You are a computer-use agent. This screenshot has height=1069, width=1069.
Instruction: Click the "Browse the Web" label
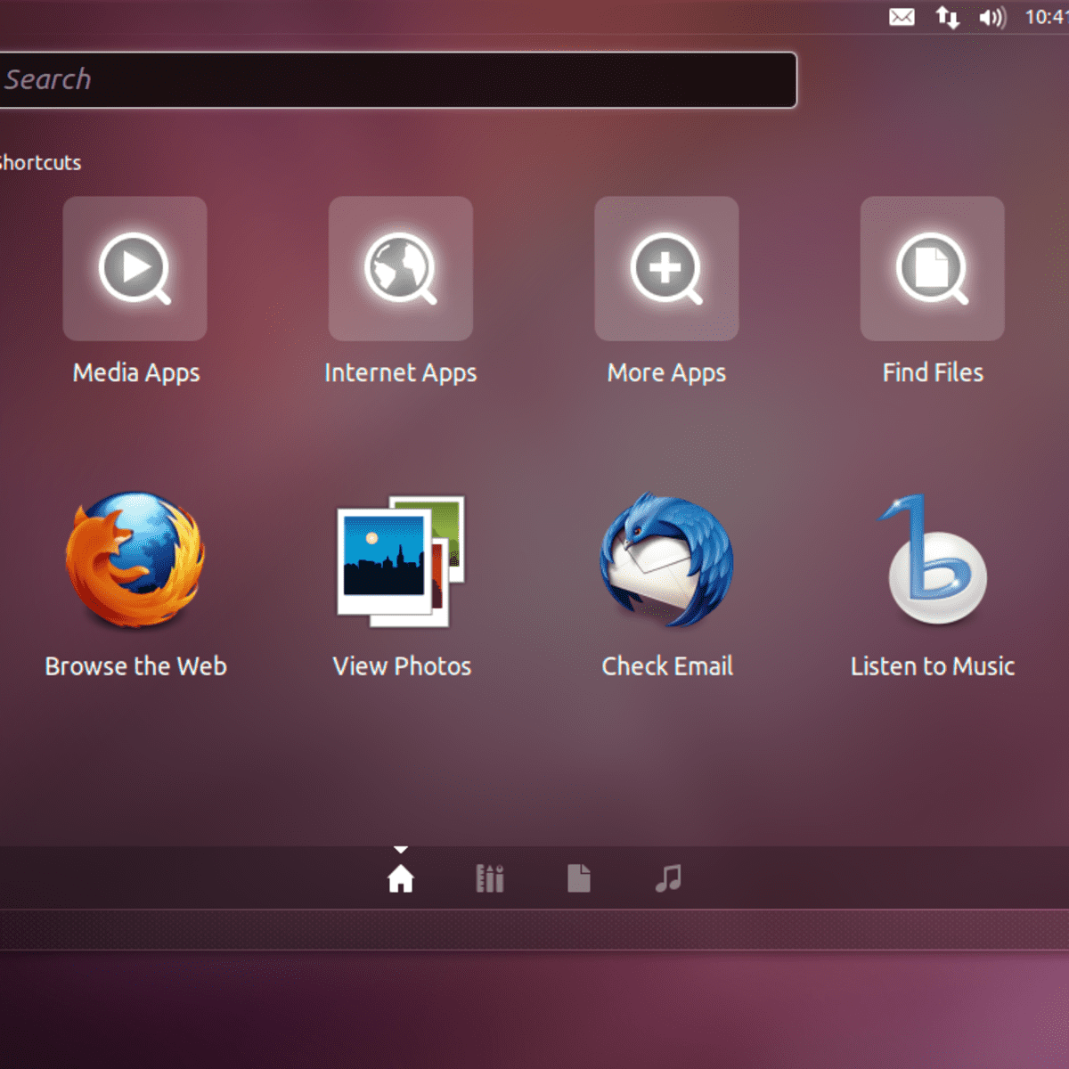(x=136, y=666)
